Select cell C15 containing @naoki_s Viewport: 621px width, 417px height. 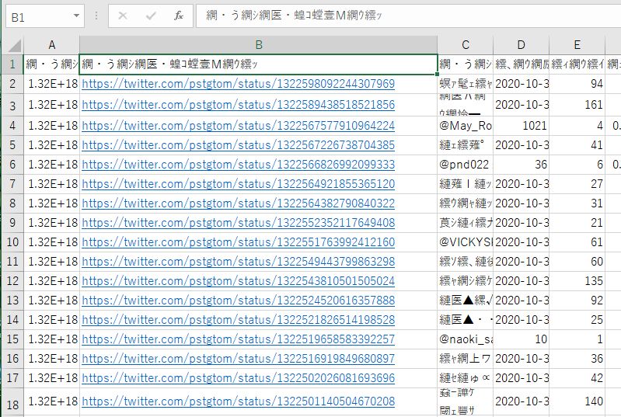[466, 339]
